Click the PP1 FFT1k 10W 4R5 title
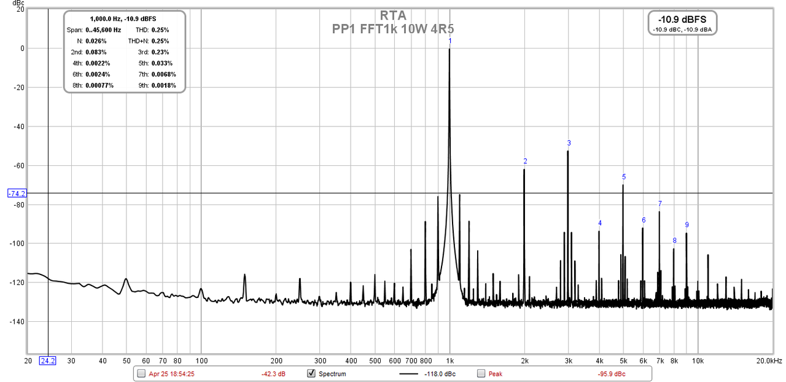This screenshot has height=382, width=786. (393, 28)
